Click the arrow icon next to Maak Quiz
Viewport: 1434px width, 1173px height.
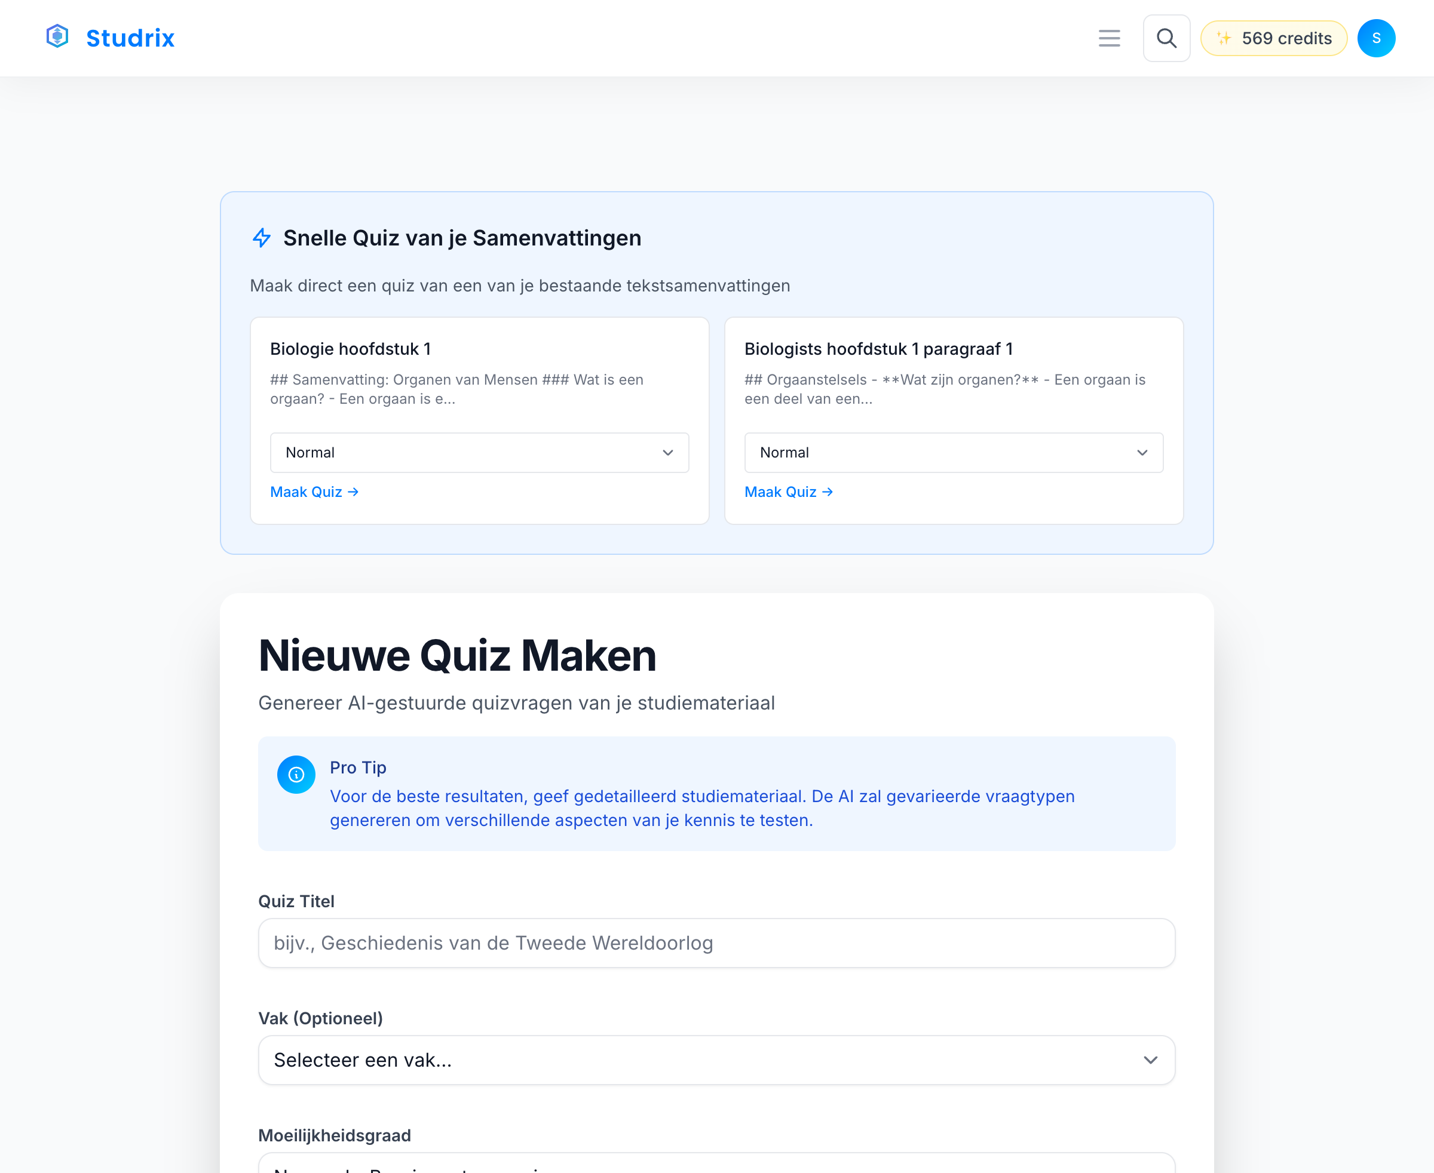pos(354,492)
